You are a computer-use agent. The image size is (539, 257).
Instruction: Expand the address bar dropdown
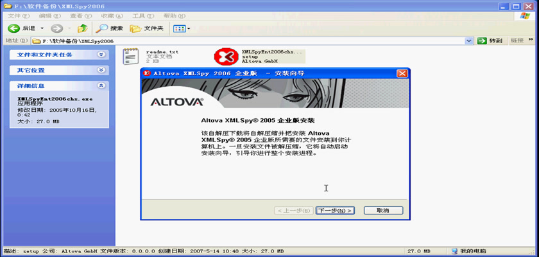pos(469,41)
